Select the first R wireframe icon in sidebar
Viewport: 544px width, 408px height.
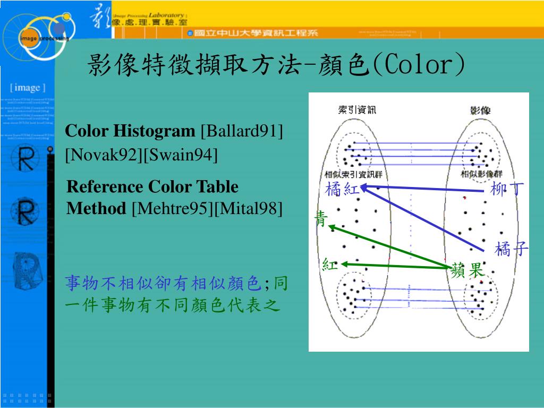(x=24, y=158)
